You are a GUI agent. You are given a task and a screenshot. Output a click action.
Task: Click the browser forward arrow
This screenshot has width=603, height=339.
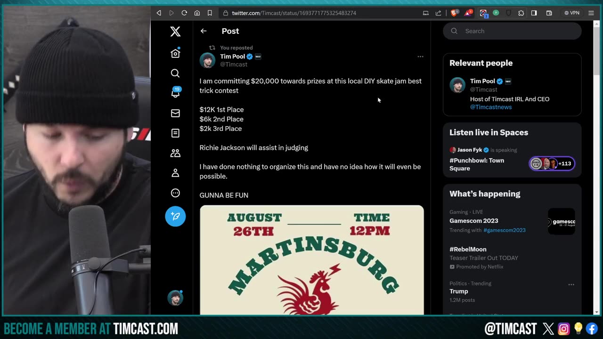tap(171, 13)
